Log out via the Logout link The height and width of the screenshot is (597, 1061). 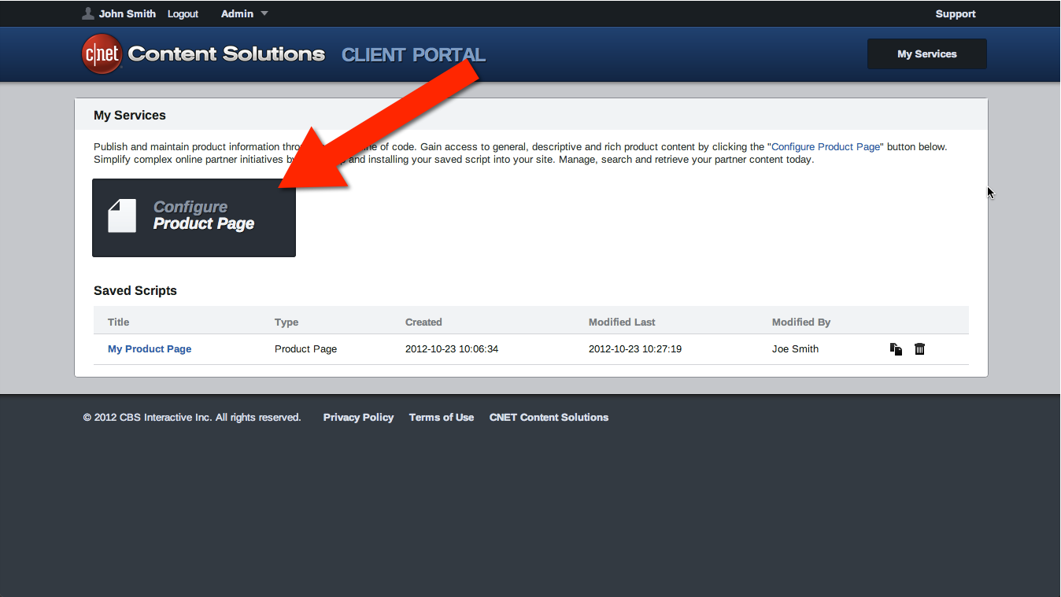(x=183, y=13)
